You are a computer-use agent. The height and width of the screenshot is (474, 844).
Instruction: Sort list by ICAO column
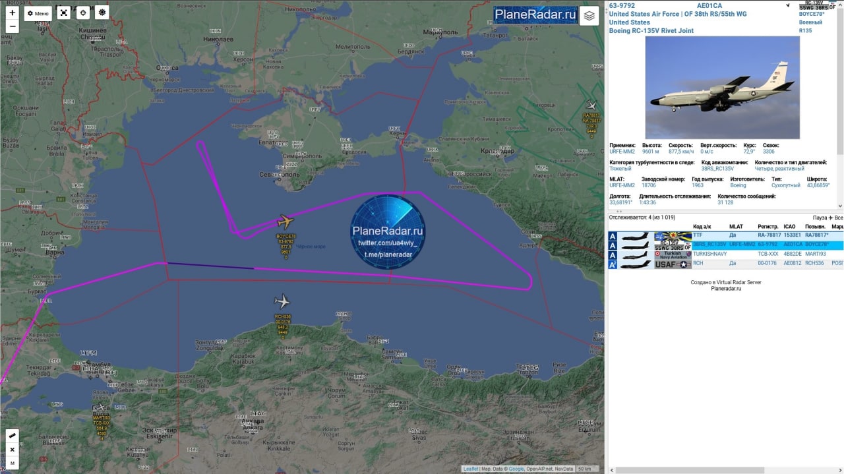[x=789, y=227]
